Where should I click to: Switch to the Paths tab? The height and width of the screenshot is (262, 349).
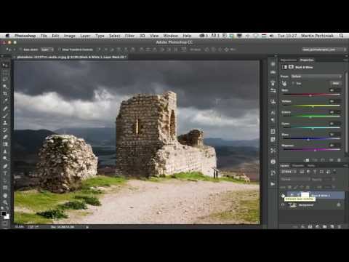click(x=311, y=166)
